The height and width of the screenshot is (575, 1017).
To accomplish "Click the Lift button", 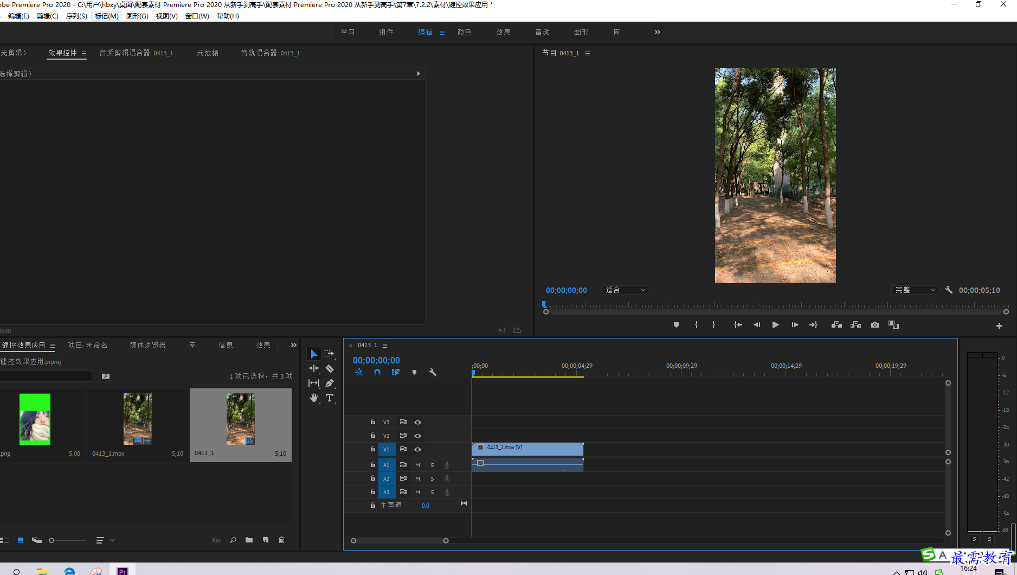I will click(836, 325).
